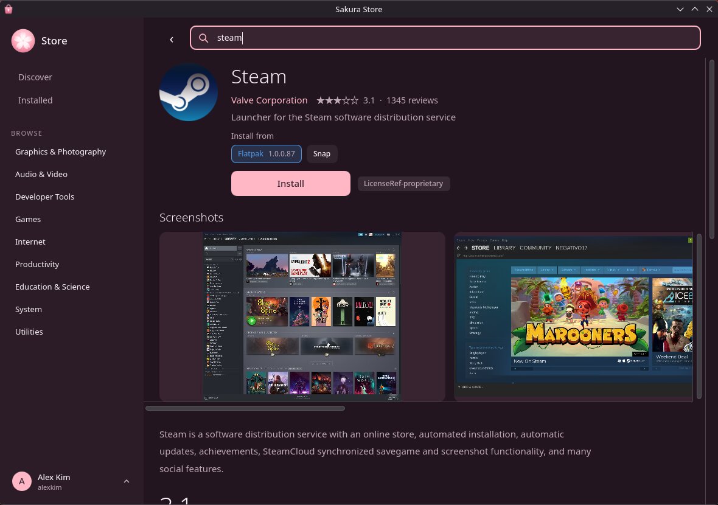Browse the System category
This screenshot has height=505, width=718.
pyautogui.click(x=29, y=309)
